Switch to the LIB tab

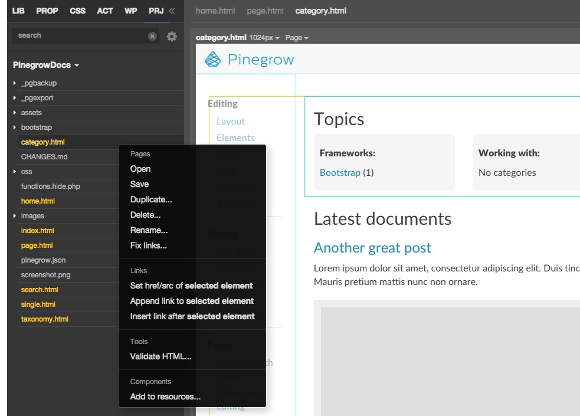click(x=18, y=11)
